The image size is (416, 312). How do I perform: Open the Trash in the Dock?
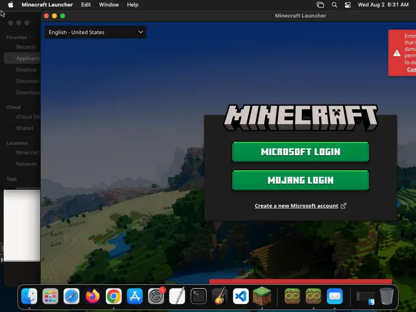pos(387,296)
